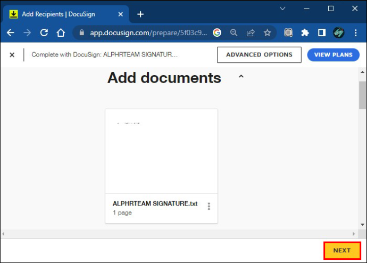
Task: Click the browser forward arrow
Action: click(x=27, y=32)
